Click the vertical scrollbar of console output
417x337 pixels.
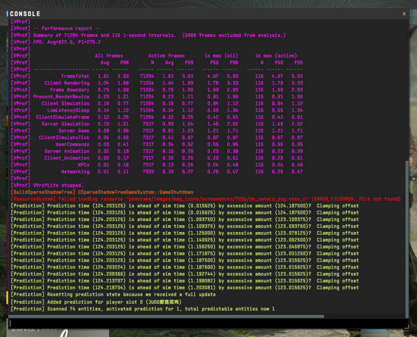click(x=407, y=239)
